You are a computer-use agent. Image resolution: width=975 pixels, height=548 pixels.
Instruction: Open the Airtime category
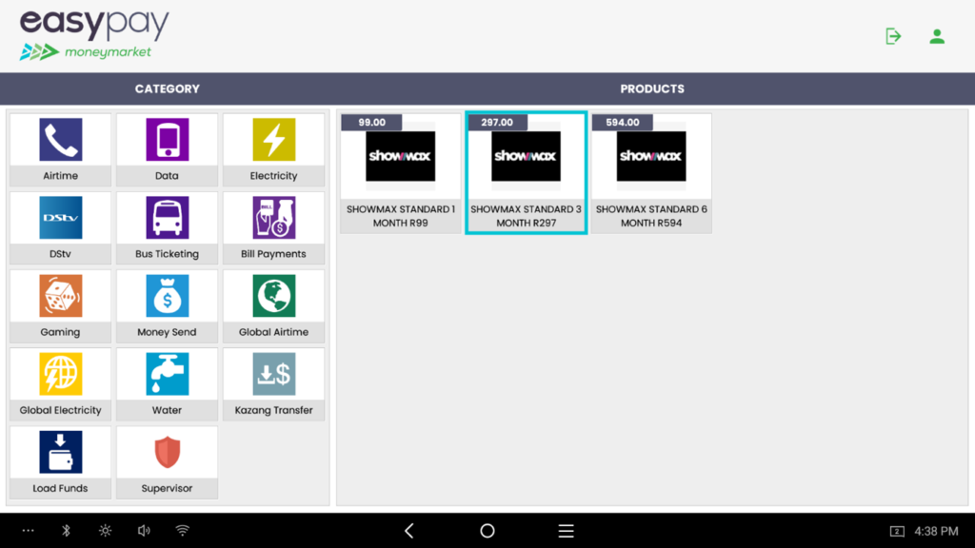(60, 149)
